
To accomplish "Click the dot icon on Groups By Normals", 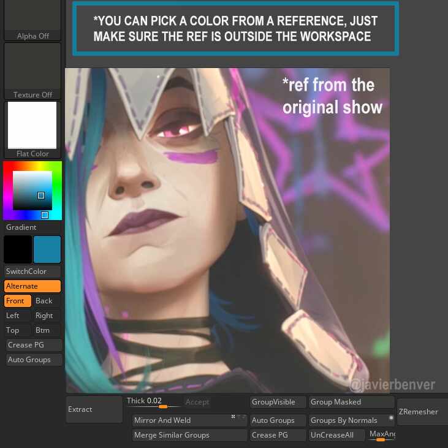I will [391, 418].
